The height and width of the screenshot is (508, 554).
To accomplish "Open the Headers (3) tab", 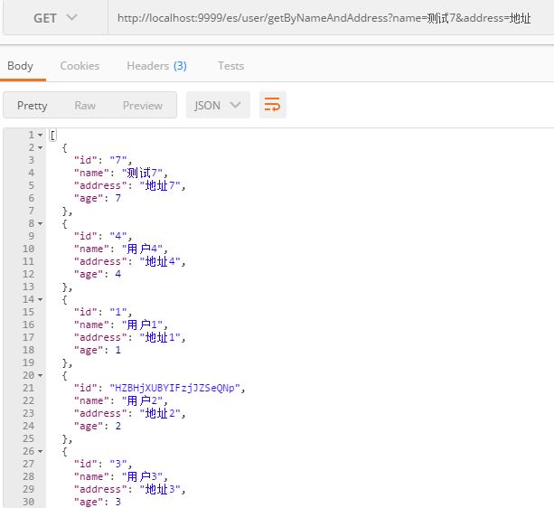I will tap(156, 66).
